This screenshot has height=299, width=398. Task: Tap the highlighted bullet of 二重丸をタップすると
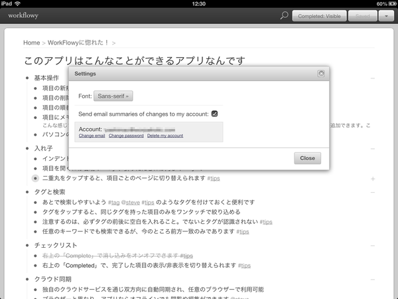[35, 179]
